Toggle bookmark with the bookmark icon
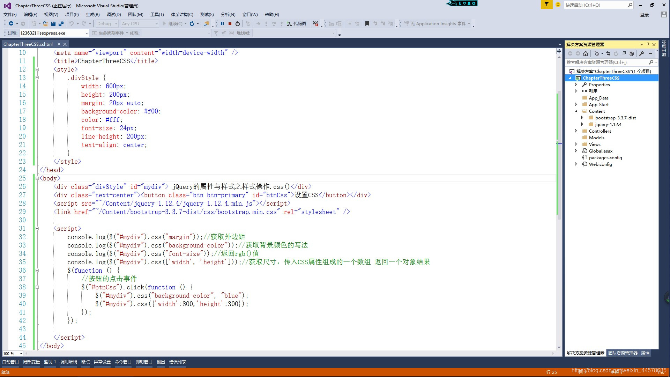Screen dimensions: 670x377 [x=367, y=23]
